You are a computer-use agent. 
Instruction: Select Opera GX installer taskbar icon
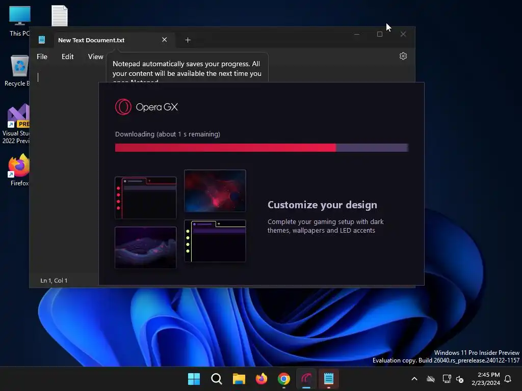(x=306, y=379)
